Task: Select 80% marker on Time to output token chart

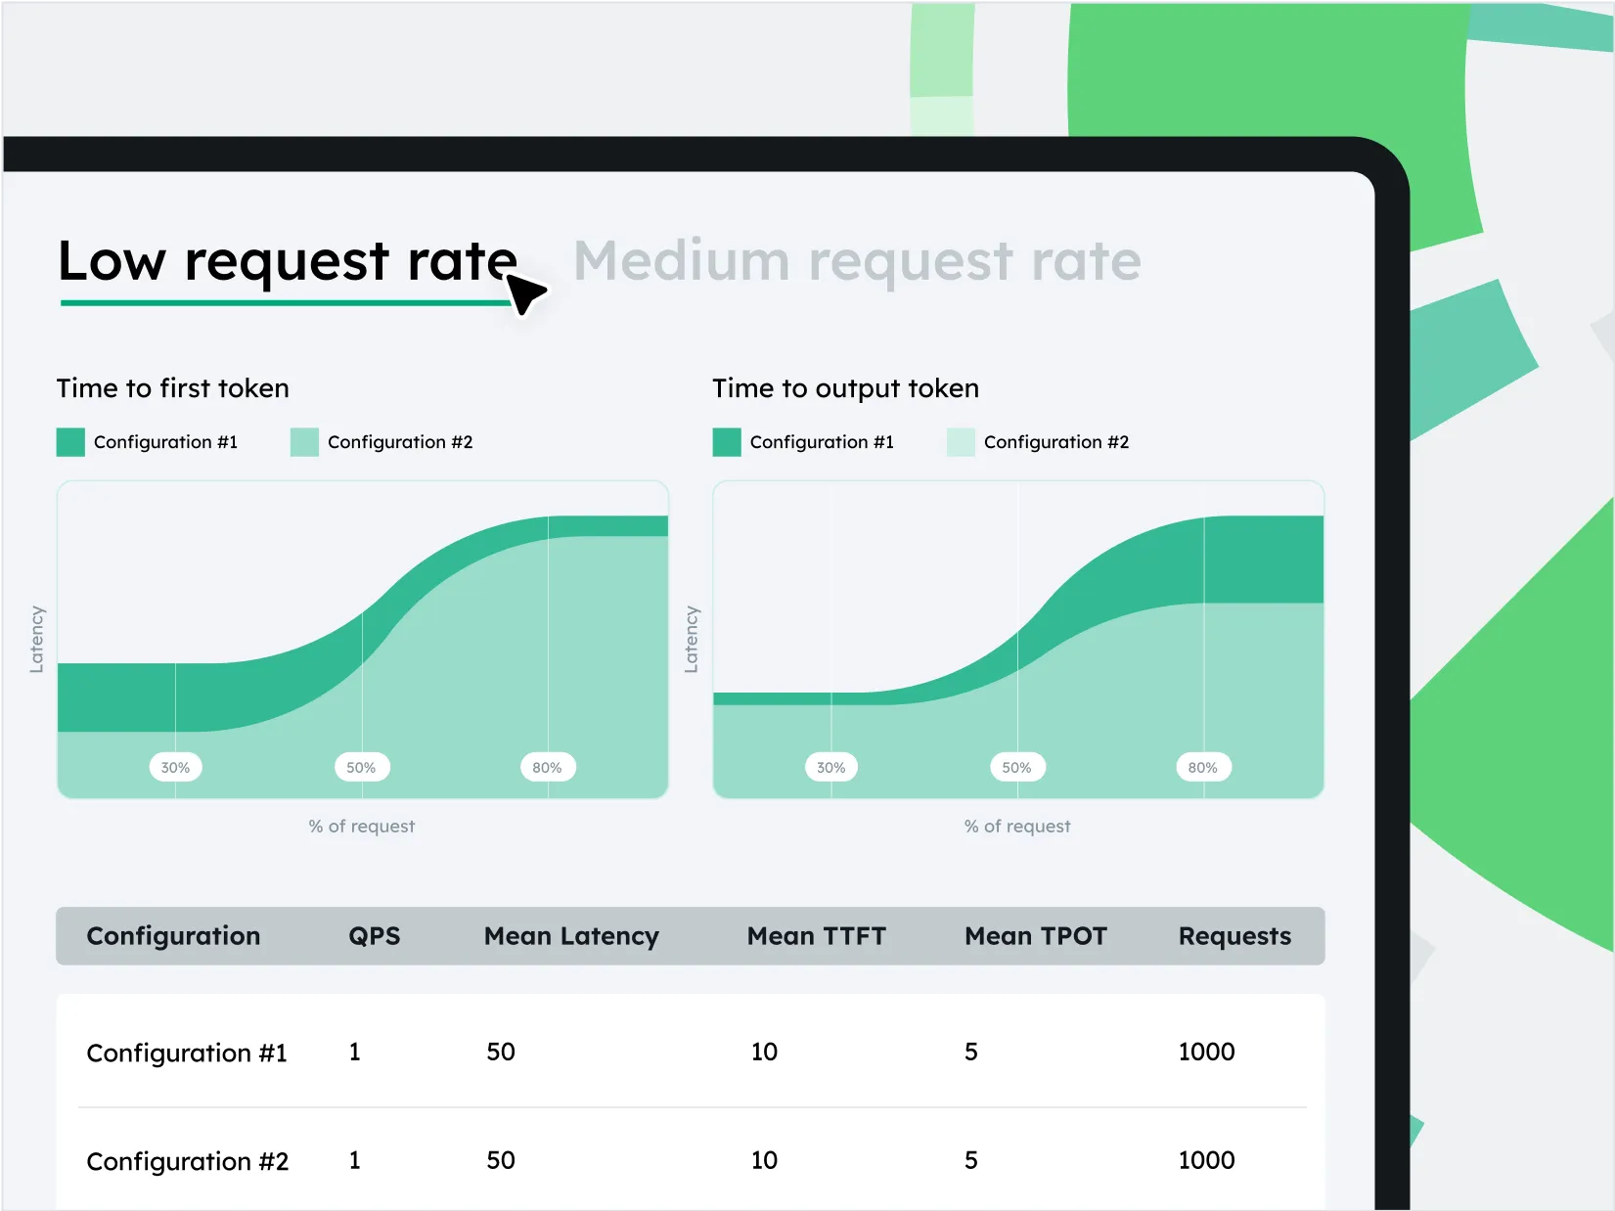Action: point(1203,768)
